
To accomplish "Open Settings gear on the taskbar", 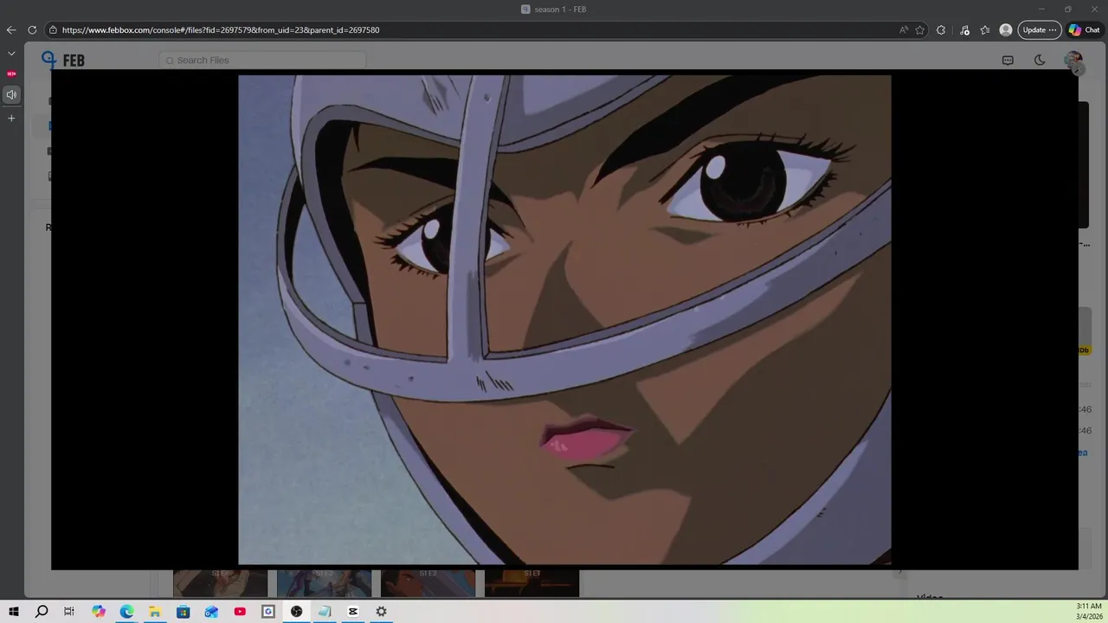I will click(x=381, y=611).
